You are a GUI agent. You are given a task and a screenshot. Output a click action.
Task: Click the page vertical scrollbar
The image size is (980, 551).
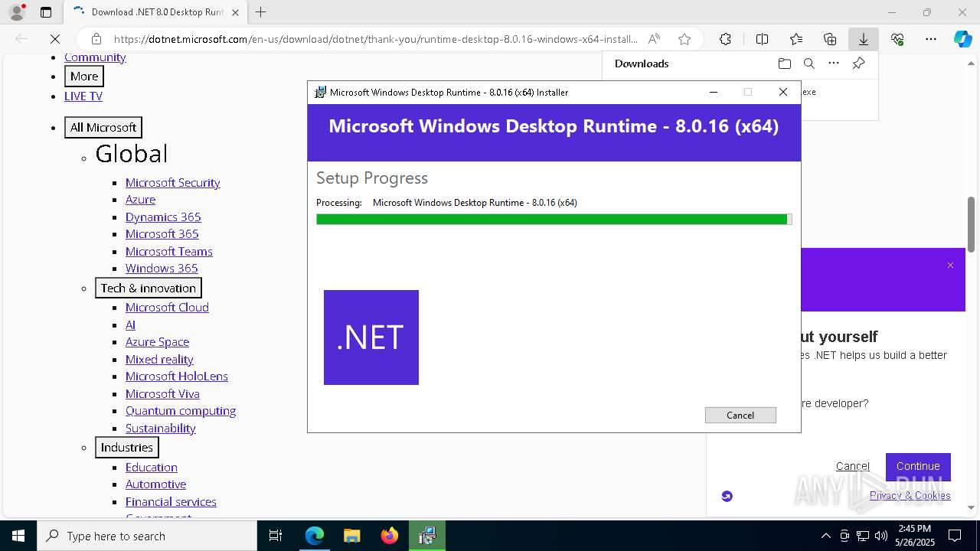pos(972,224)
